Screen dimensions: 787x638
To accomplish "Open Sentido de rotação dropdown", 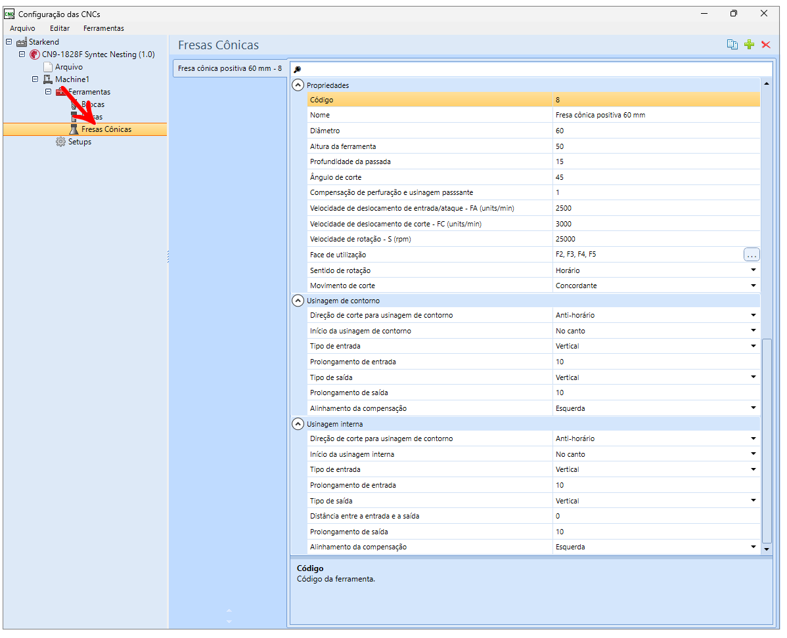I will coord(753,270).
